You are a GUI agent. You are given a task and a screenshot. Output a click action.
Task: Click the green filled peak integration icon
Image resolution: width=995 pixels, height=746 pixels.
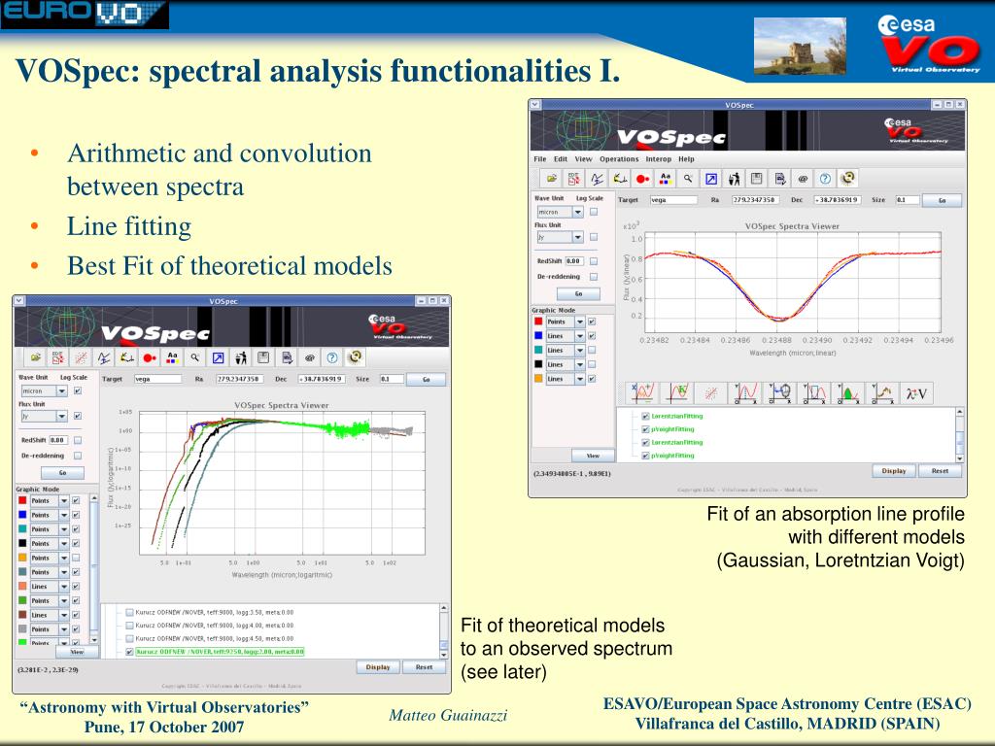pyautogui.click(x=848, y=394)
